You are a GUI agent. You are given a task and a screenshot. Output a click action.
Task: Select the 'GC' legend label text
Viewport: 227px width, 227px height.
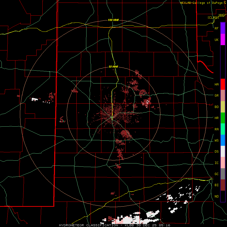216,174
